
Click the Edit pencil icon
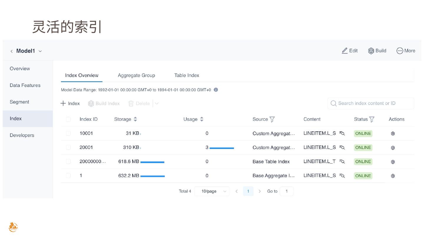344,51
